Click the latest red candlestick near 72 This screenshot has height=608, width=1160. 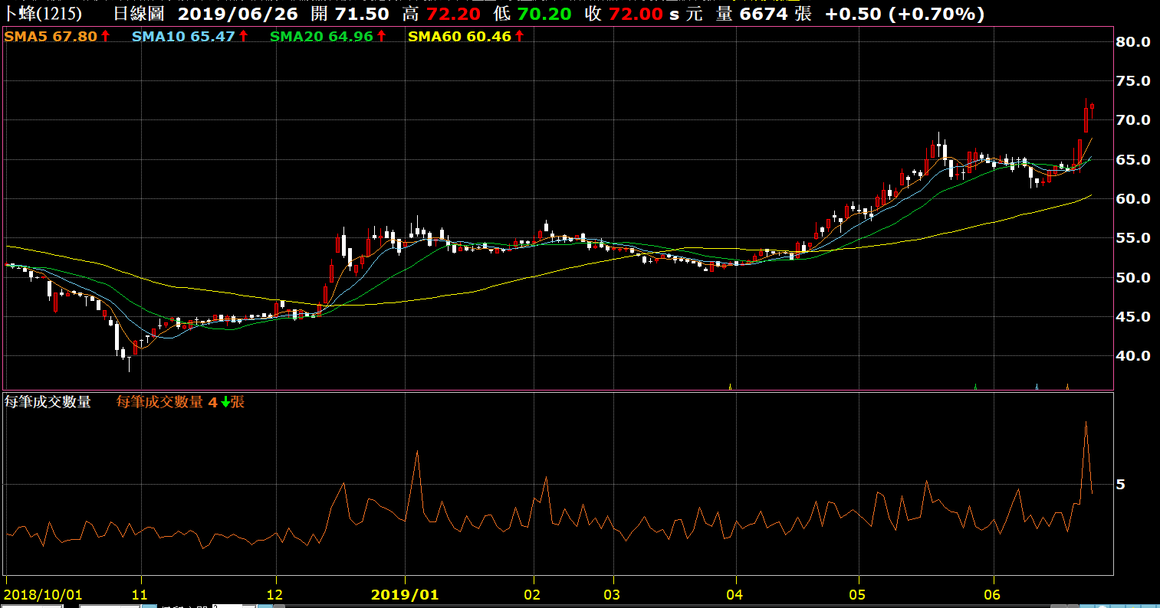point(1092,107)
